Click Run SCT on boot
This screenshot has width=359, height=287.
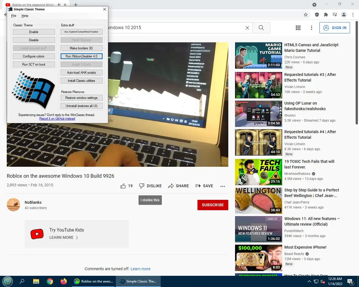click(34, 64)
